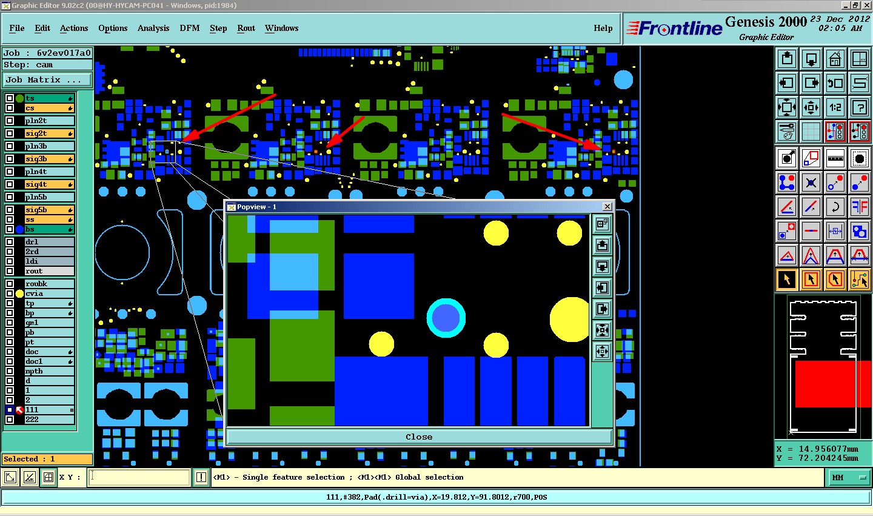This screenshot has width=873, height=516.
Task: Click the zoom out icon in Popview
Action: [602, 351]
